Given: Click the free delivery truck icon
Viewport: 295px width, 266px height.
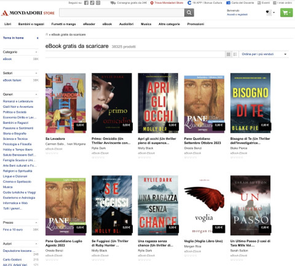Looking at the screenshot, I should [x=113, y=3].
